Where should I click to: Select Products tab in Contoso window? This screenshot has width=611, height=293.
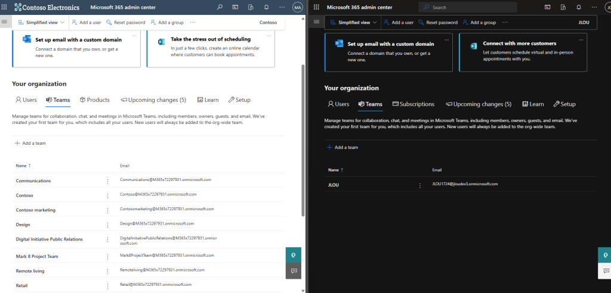coord(95,100)
